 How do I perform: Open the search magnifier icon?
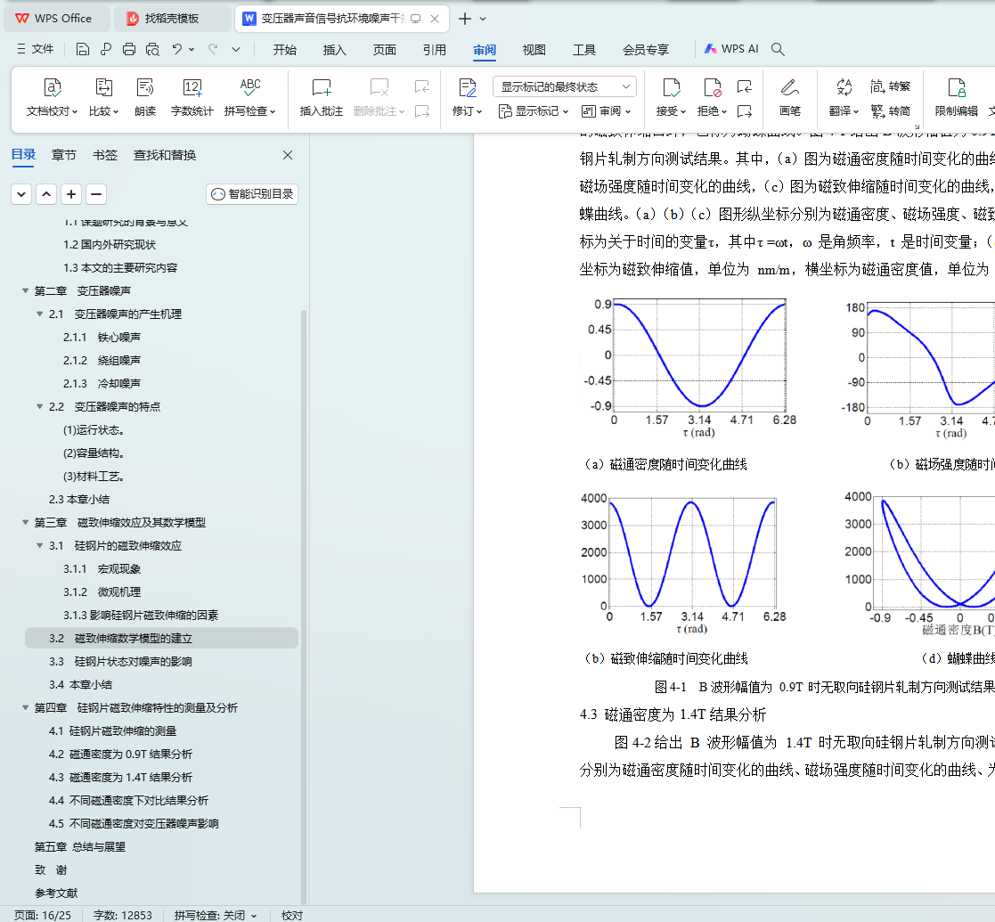click(778, 50)
